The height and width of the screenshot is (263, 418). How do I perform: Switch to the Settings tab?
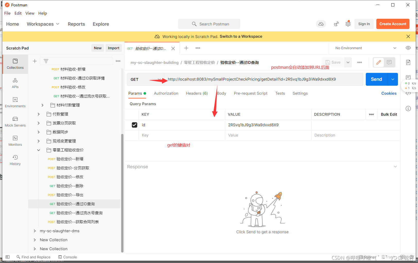point(300,93)
